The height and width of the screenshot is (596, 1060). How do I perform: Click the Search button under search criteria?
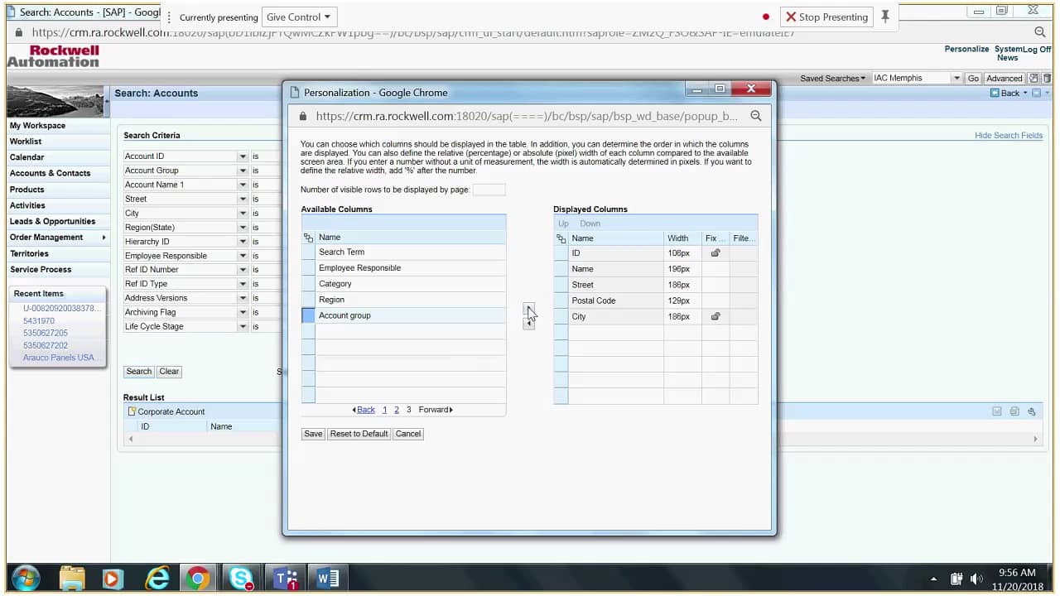coord(139,372)
